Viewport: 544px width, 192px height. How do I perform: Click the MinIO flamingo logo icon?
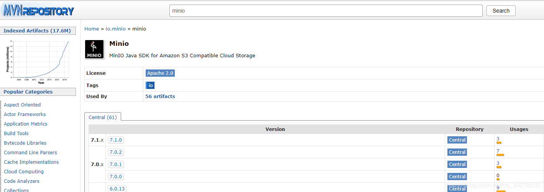pos(94,50)
